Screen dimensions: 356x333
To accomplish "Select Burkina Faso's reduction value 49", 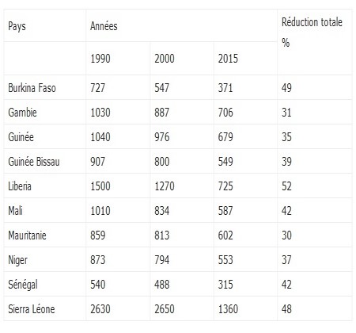I will (x=286, y=88).
